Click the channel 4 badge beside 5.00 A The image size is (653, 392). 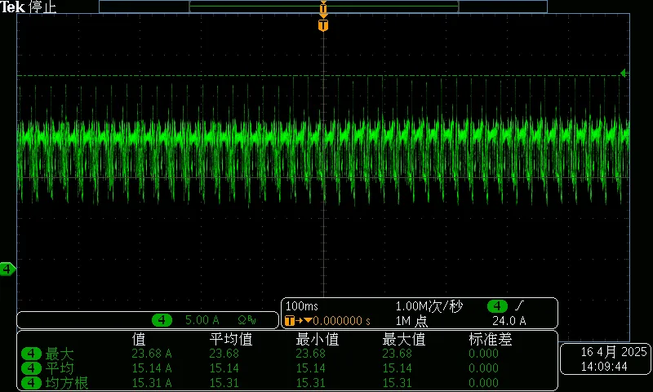(x=162, y=320)
